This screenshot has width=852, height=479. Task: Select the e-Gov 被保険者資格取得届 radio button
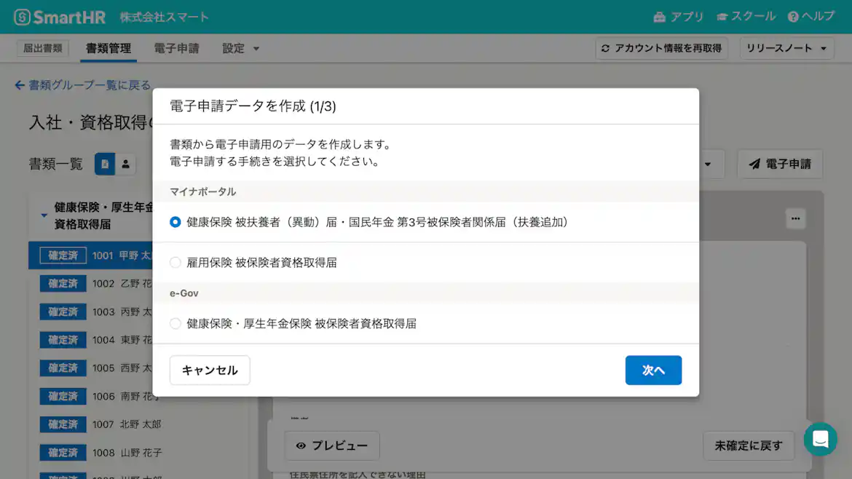175,323
